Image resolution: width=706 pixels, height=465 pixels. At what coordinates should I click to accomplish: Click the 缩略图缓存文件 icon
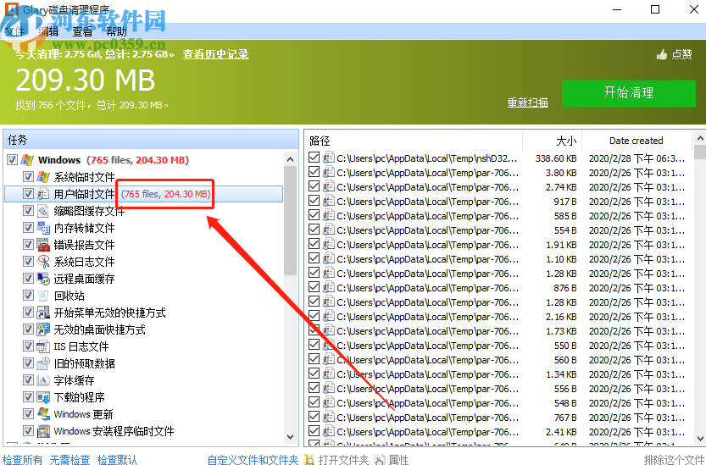(43, 211)
